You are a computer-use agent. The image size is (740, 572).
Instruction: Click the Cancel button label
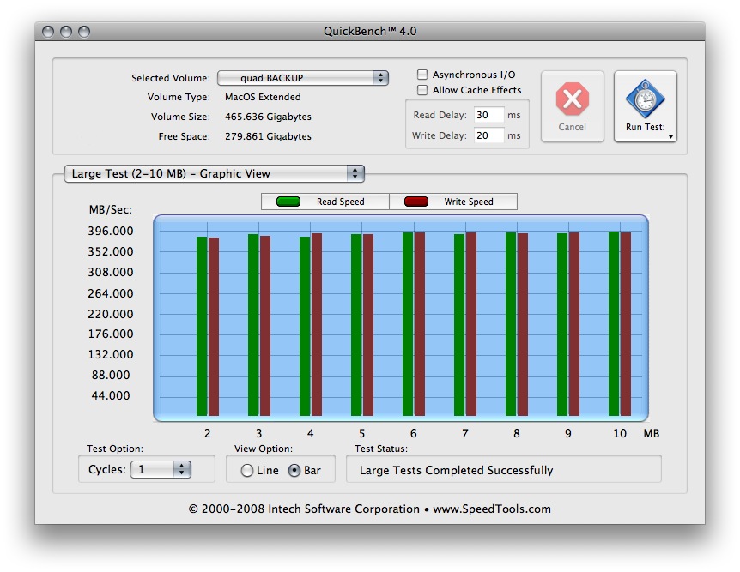[572, 127]
